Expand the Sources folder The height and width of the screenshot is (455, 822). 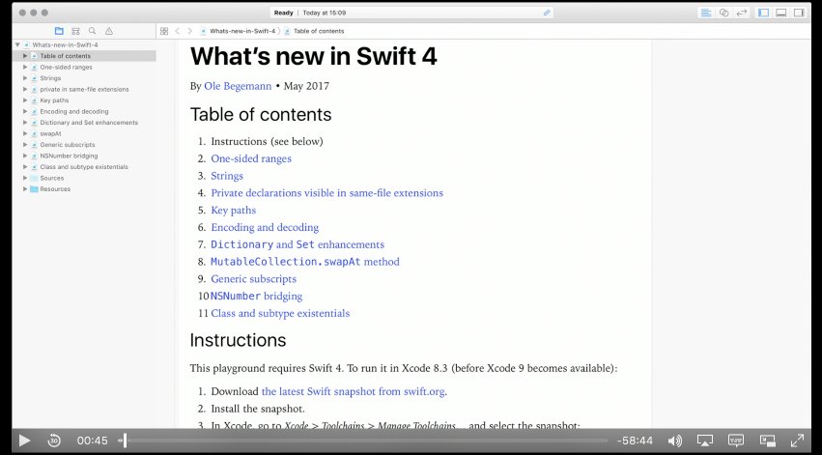25,178
